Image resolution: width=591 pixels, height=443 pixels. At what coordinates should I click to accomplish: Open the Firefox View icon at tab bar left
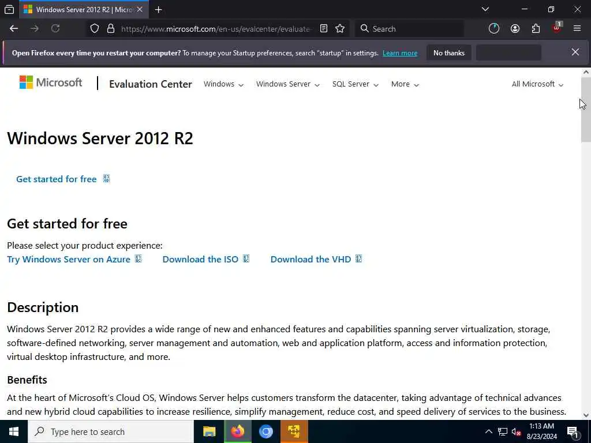[9, 10]
